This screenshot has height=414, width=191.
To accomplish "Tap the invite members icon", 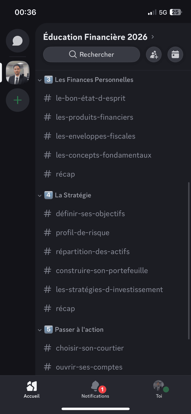I will [x=154, y=55].
